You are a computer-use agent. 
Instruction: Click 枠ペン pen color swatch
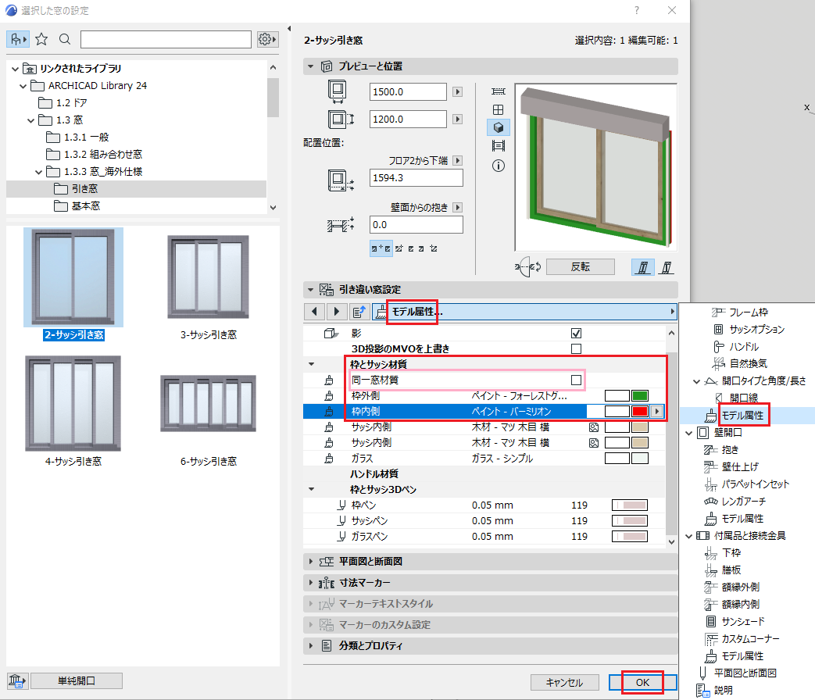[630, 505]
